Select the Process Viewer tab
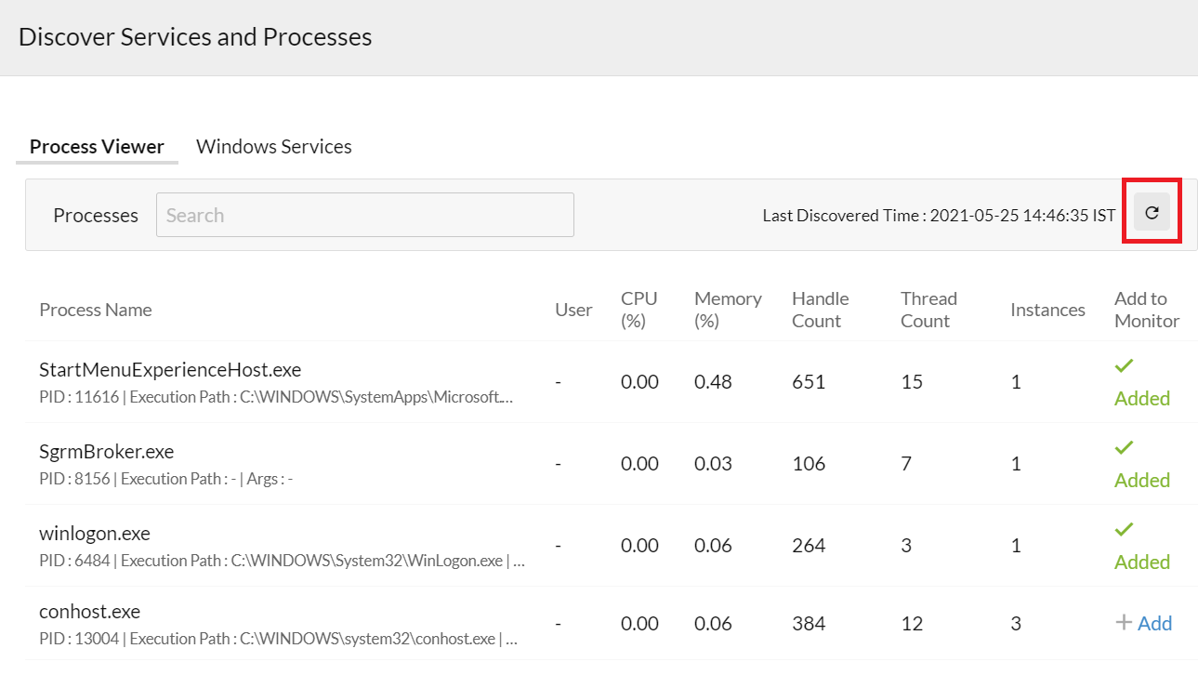 tap(97, 147)
